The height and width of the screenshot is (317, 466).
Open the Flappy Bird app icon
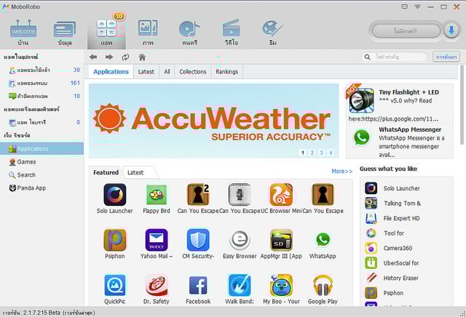point(157,194)
